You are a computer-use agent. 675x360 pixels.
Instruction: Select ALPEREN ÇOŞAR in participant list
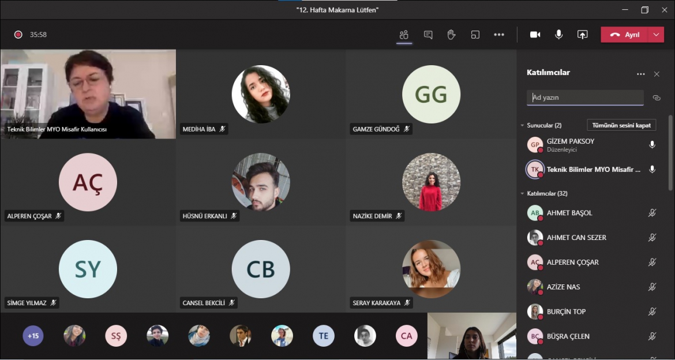(572, 262)
